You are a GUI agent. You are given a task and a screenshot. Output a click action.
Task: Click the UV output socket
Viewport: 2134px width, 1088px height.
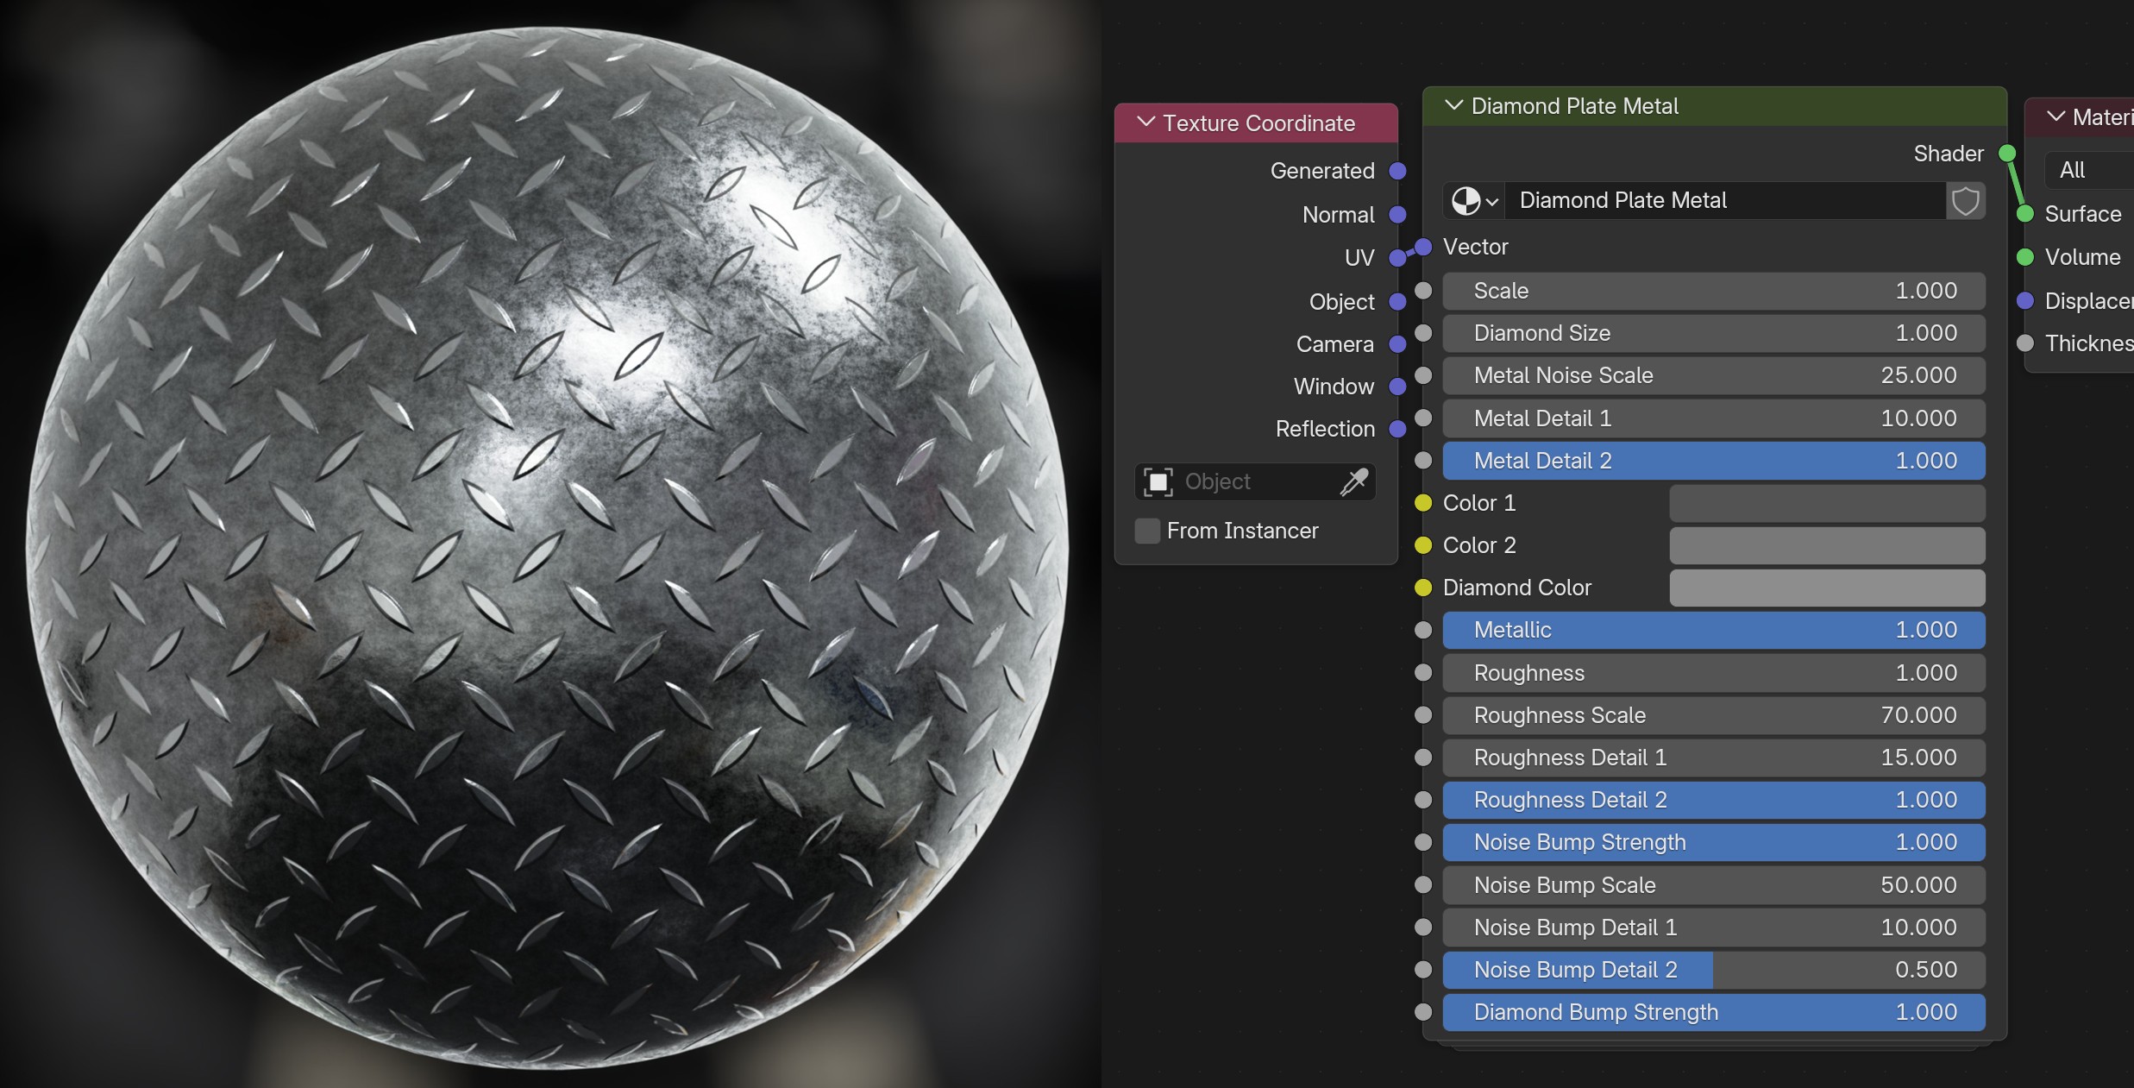pyautogui.click(x=1397, y=258)
